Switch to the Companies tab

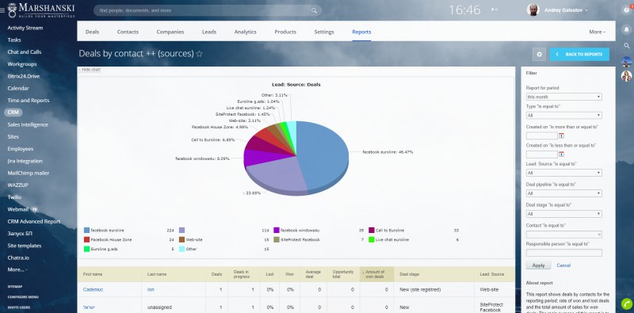(170, 32)
